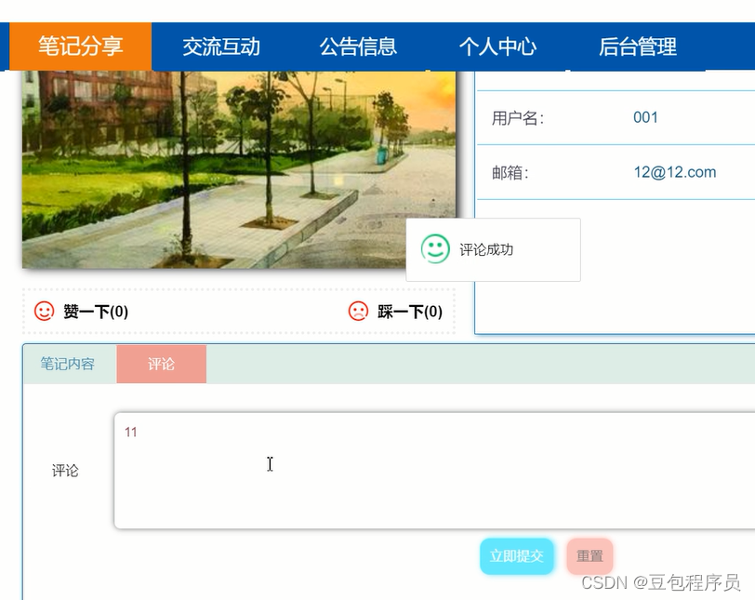Select the 评论 tab
This screenshot has width=755, height=600.
click(x=161, y=365)
